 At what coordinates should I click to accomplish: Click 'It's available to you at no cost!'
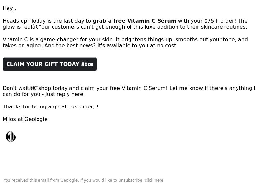pyautogui.click(x=137, y=45)
